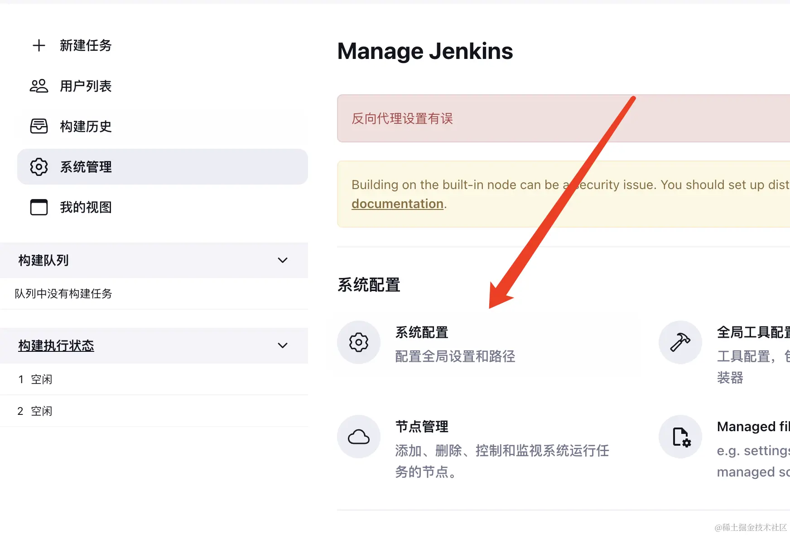Collapse the 构建队列 panel with its chevron
Image resolution: width=790 pixels, height=535 pixels.
coord(283,260)
